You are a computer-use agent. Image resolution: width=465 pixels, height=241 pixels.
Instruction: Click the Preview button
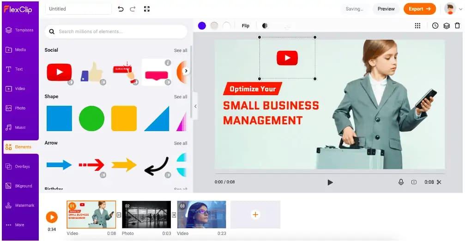(x=386, y=9)
